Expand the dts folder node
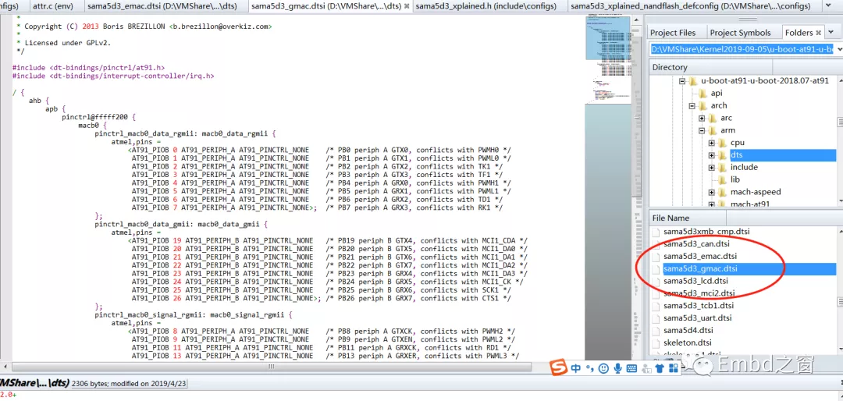 [712, 155]
